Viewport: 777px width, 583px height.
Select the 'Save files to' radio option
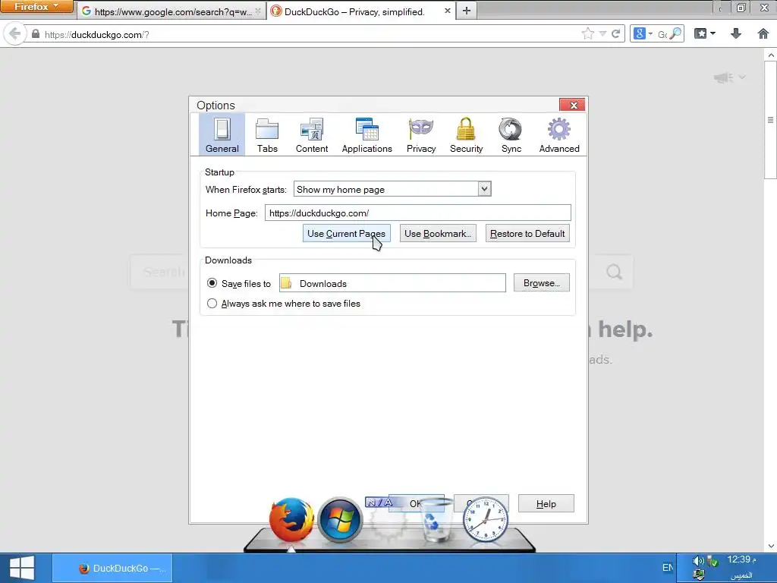tap(212, 283)
